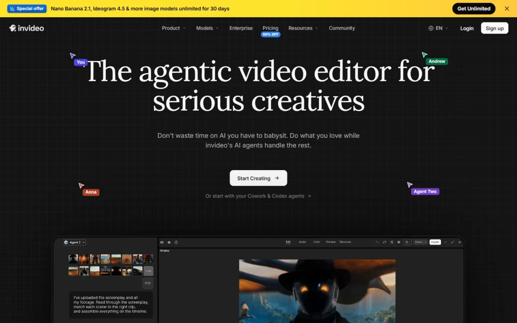Click the Nano Banana 2.1 offer text
The height and width of the screenshot is (323, 517).
140,9
